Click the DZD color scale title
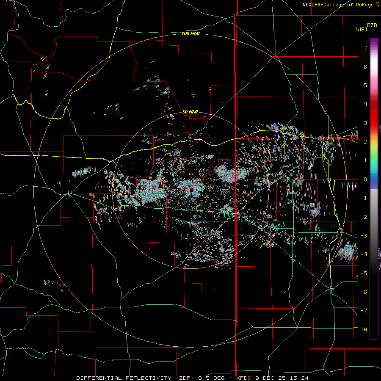Image resolution: width=381 pixels, height=381 pixels. (x=372, y=25)
